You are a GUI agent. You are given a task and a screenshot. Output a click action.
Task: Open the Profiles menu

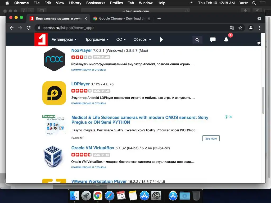pyautogui.click(x=116, y=3)
